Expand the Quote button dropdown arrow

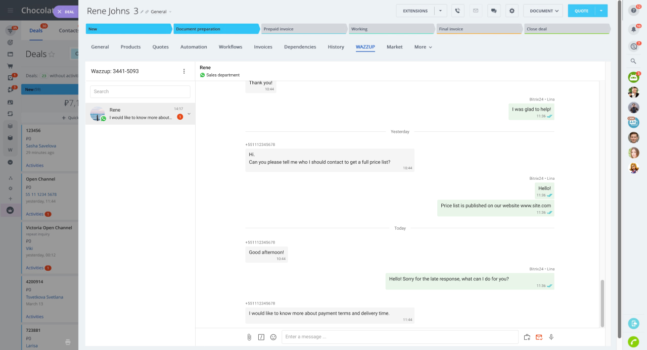(x=601, y=11)
